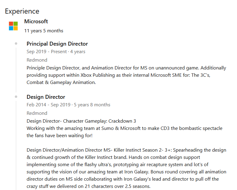Click the Redmond location under Principal Design Director
The height and width of the screenshot is (190, 237).
click(x=37, y=60)
